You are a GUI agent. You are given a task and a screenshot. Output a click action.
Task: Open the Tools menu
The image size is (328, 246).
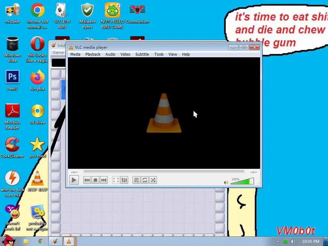tap(159, 54)
